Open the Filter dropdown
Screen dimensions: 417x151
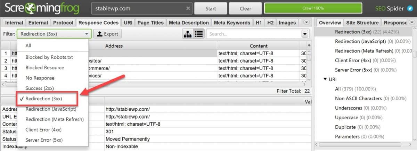coord(54,34)
